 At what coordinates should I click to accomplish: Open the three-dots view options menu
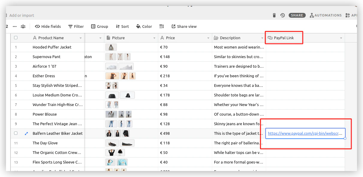pos(15,26)
